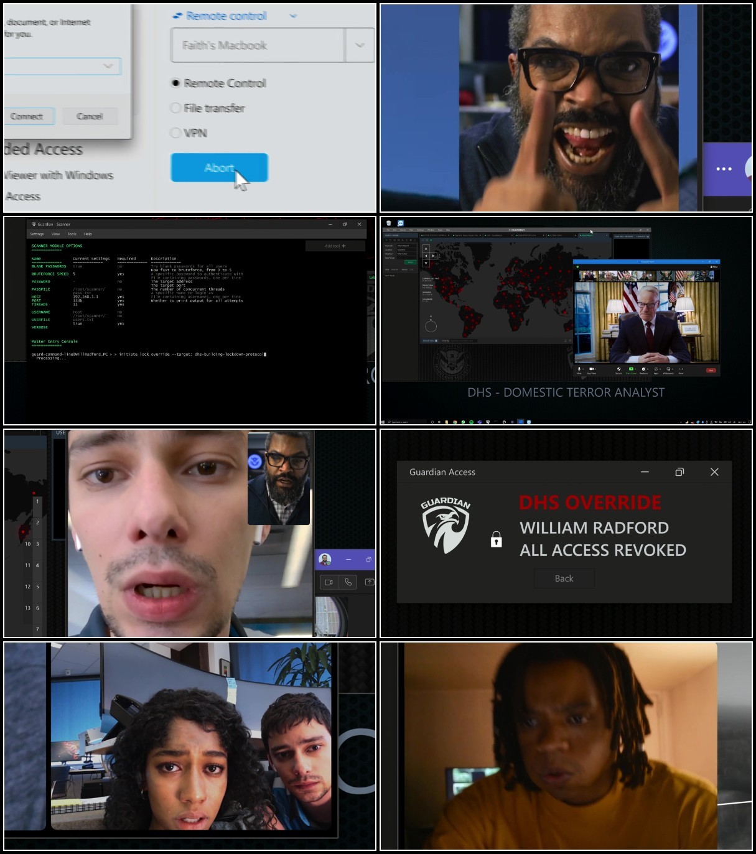Screen dimensions: 756x854
Task: Open the Settings menu in Guardian Scanner
Action: point(37,234)
